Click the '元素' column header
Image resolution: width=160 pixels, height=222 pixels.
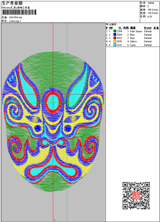[156, 28]
